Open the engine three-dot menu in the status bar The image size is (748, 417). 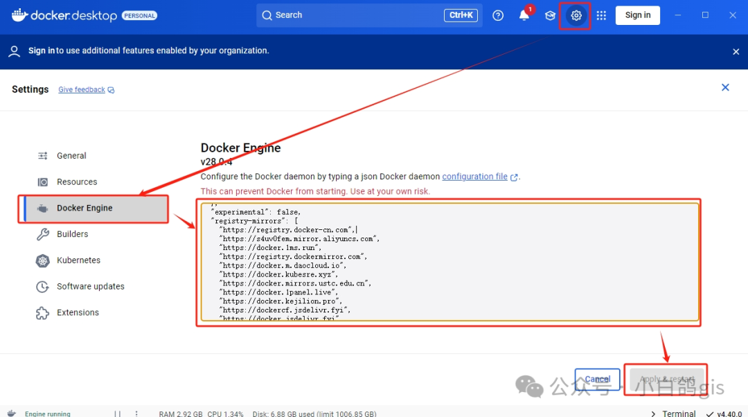(x=136, y=414)
